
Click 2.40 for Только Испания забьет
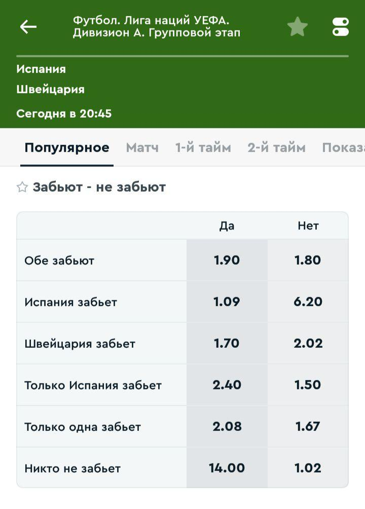pos(227,384)
